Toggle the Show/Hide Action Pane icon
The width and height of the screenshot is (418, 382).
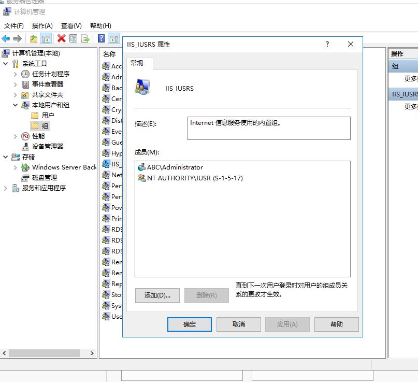115,38
